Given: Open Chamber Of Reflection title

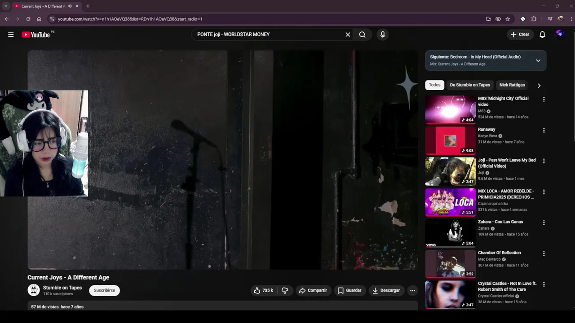Looking at the screenshot, I should coord(499,253).
